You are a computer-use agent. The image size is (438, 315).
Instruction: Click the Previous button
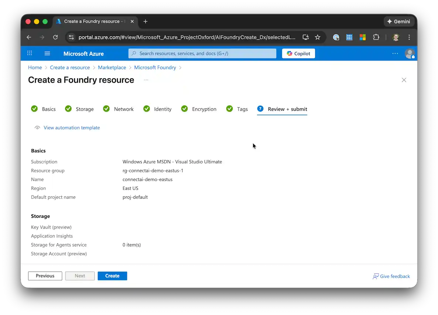(45, 276)
